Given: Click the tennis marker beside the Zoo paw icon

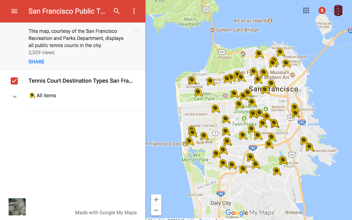Looking at the screenshot, I should pos(189,141).
